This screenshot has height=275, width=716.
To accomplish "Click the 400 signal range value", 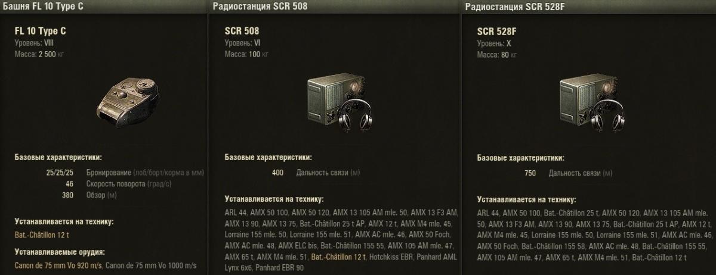I will tap(277, 173).
